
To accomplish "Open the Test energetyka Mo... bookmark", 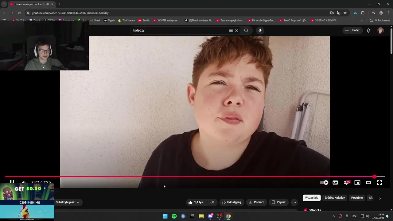I will pos(230,21).
